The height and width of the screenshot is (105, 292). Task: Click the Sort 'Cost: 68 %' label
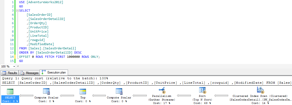pyautogui.click(x=202, y=103)
